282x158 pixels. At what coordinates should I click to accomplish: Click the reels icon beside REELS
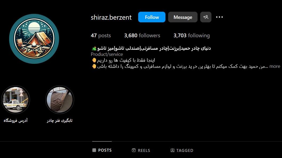pyautogui.click(x=134, y=150)
